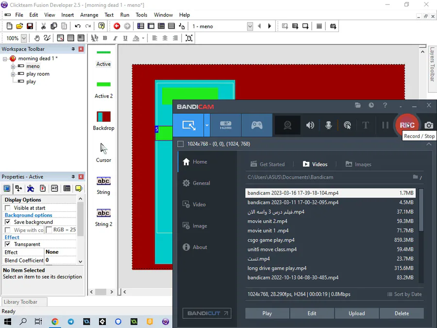Click the BANDICUT link button
The height and width of the screenshot is (328, 437).
click(x=207, y=313)
